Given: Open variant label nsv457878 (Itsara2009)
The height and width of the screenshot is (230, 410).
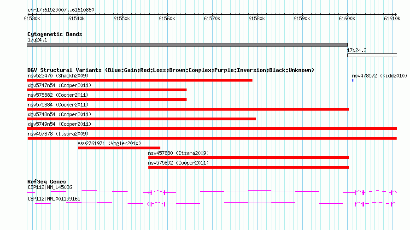Looking at the screenshot, I should point(58,134).
